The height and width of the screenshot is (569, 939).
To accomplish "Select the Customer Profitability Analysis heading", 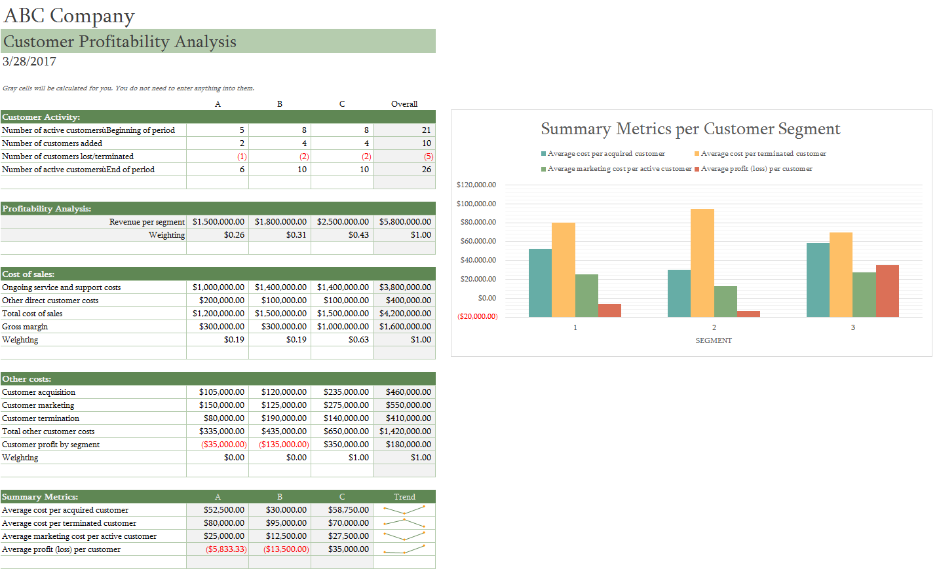I will pos(120,41).
